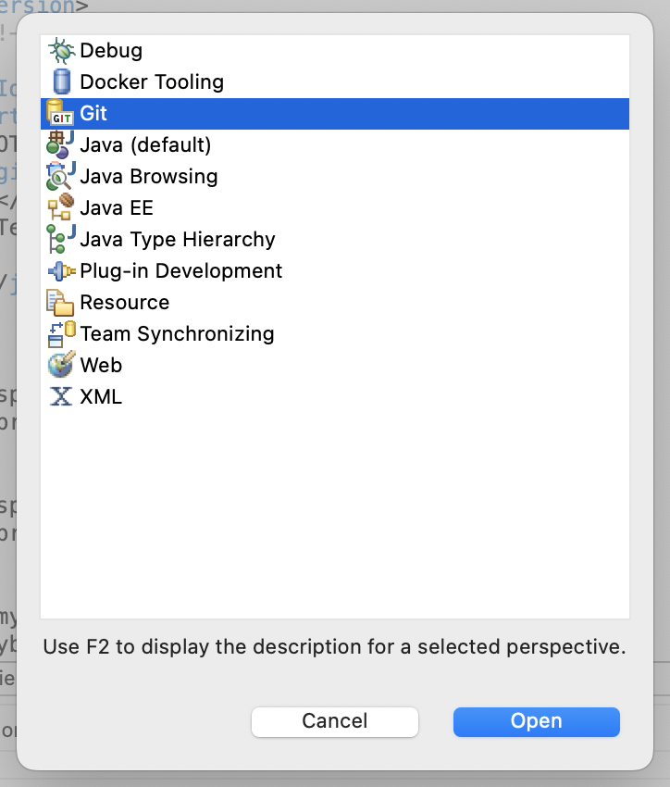Open the selected perspective
This screenshot has width=670, height=787.
pyautogui.click(x=537, y=722)
